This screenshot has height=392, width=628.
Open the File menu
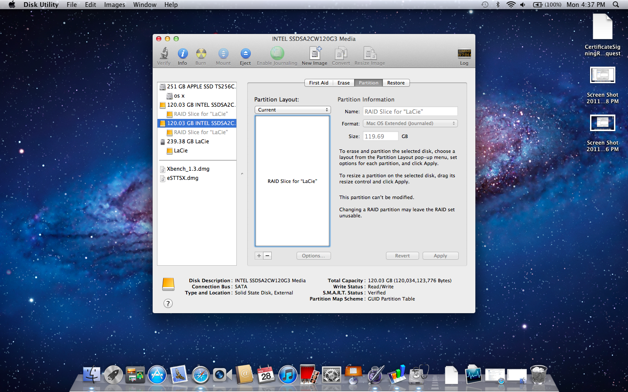pos(72,5)
